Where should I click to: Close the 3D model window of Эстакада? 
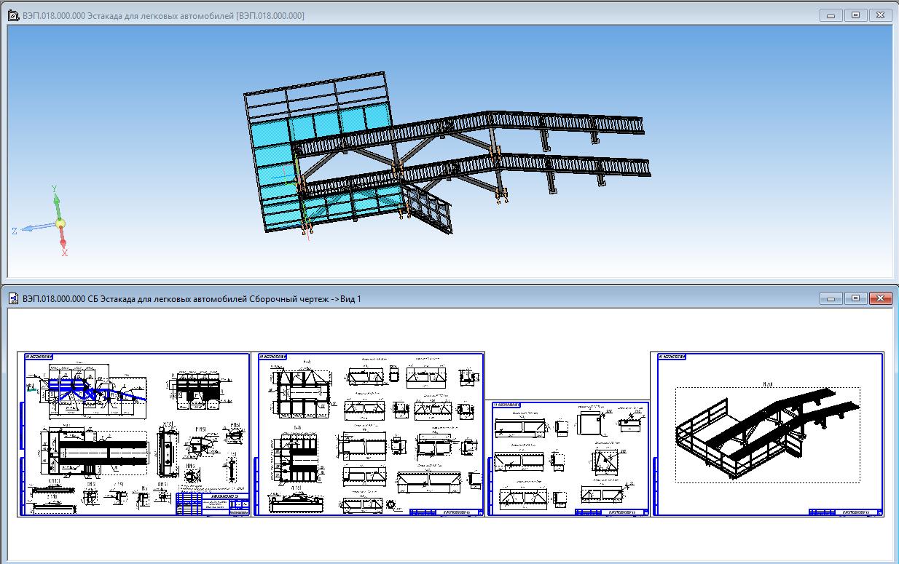tap(881, 15)
